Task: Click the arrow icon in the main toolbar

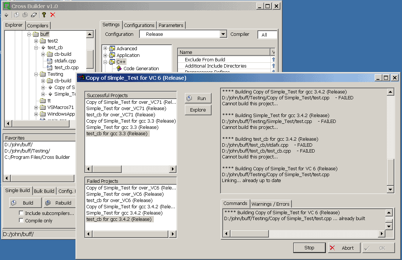Action: click(x=6, y=15)
